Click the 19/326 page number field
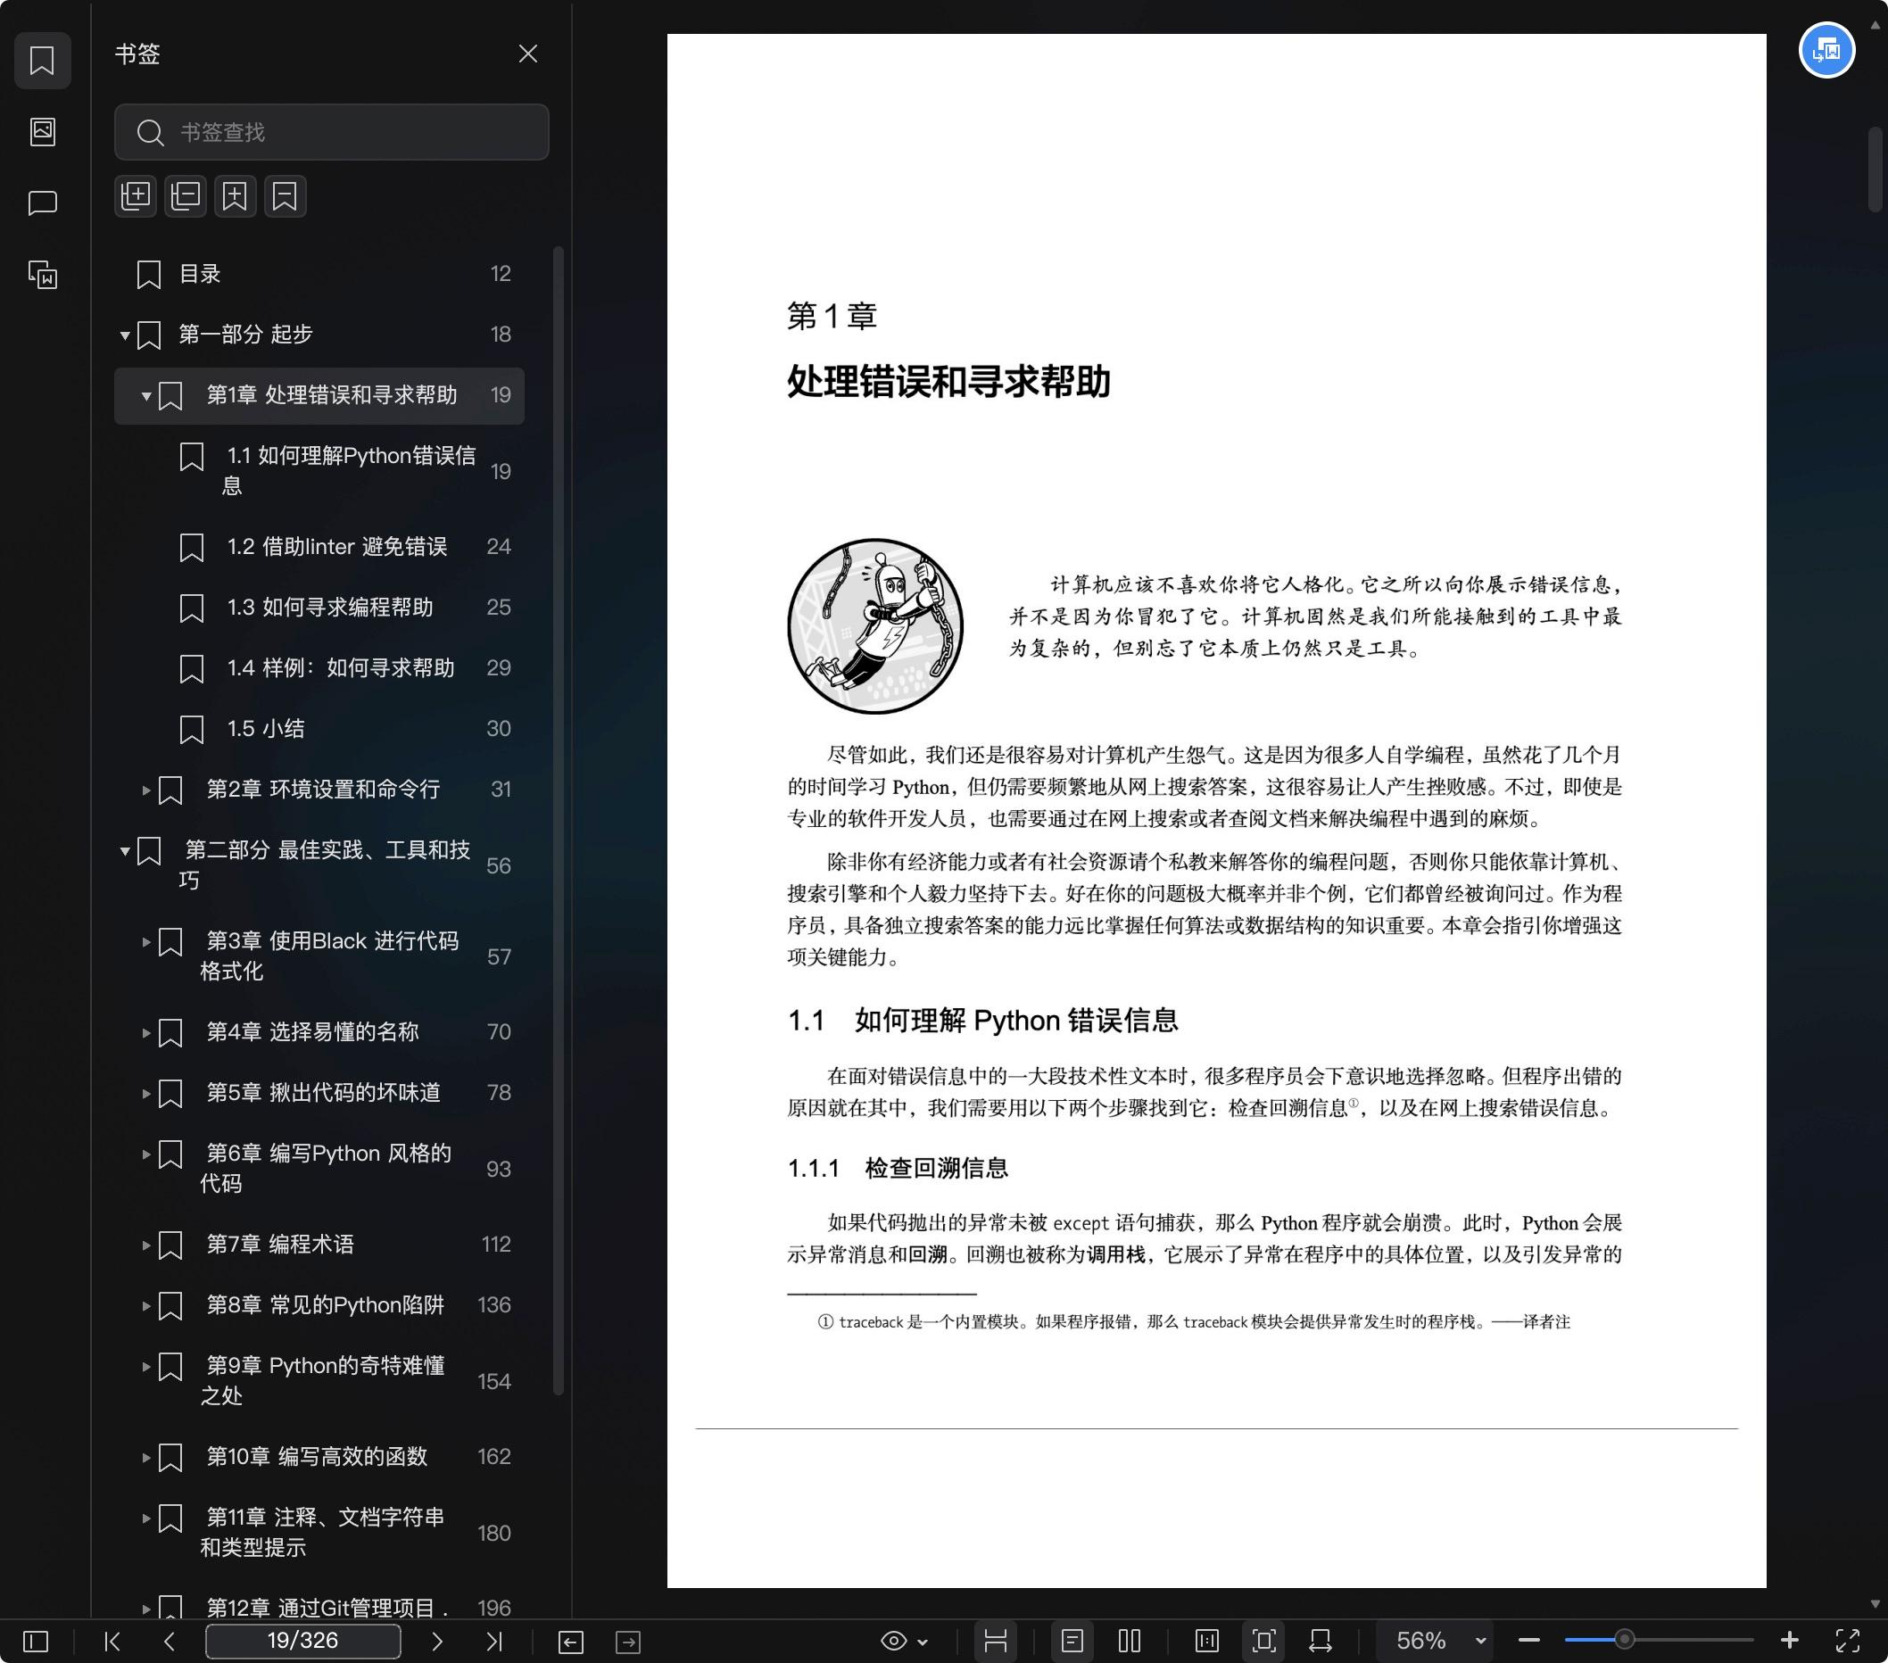 pyautogui.click(x=303, y=1641)
